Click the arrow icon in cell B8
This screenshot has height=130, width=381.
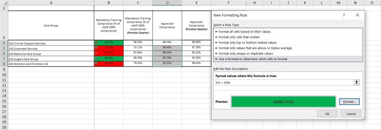pyautogui.click(x=96, y=63)
